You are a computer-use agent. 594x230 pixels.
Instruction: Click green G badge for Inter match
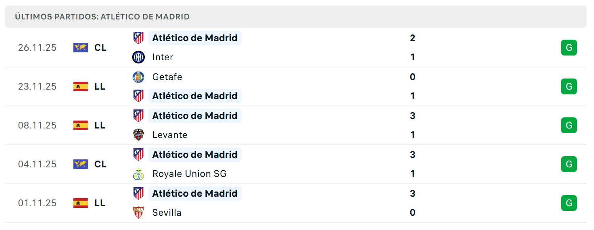569,48
